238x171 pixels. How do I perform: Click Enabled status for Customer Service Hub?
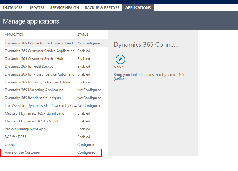pos(84,59)
